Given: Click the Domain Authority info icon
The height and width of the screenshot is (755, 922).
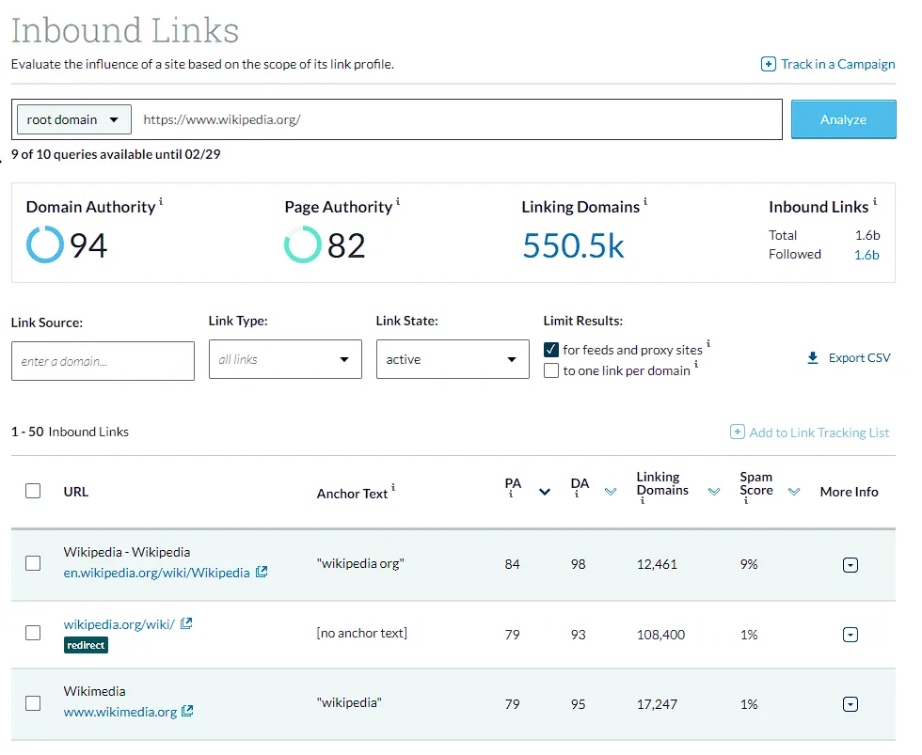Looking at the screenshot, I should (161, 201).
